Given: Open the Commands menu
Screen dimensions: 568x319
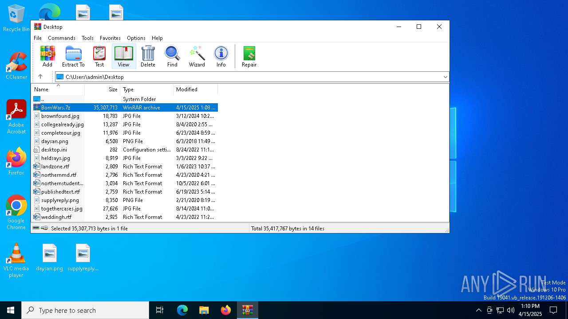Looking at the screenshot, I should [62, 38].
